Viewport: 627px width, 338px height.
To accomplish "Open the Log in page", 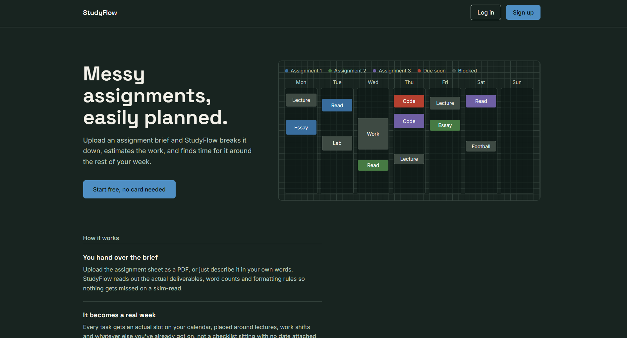I will click(x=485, y=13).
